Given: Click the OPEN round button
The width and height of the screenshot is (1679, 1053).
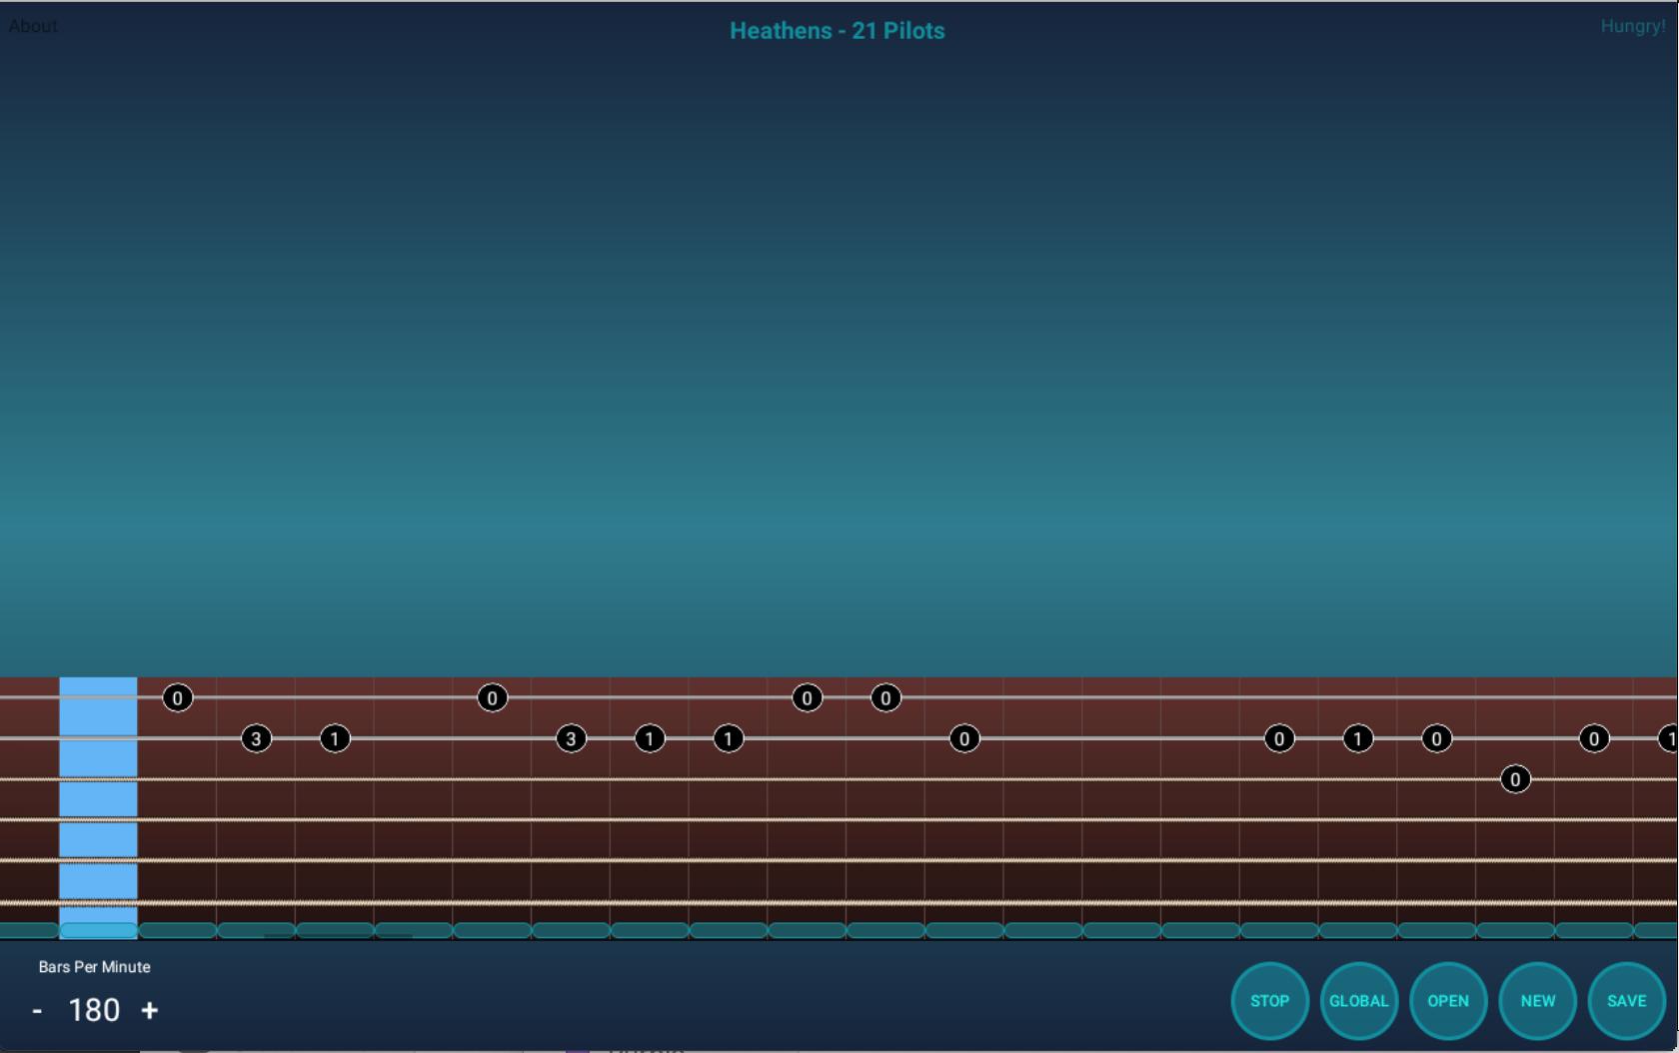Looking at the screenshot, I should pyautogui.click(x=1448, y=1001).
